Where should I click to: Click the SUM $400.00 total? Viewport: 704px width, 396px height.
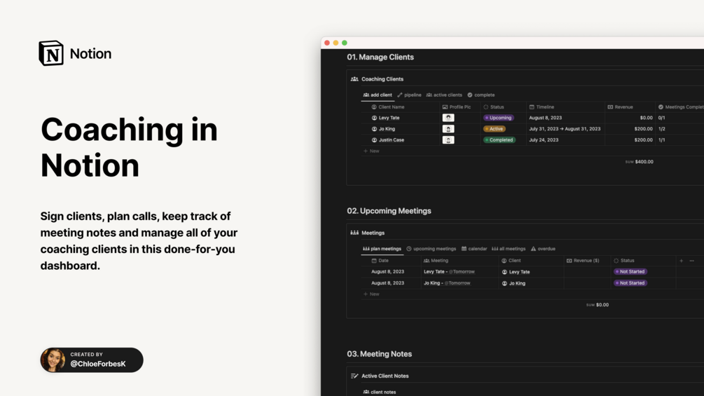(640, 162)
